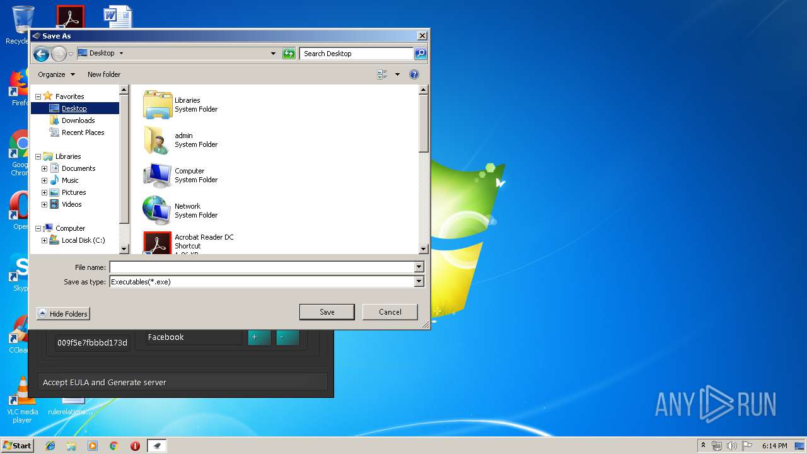Open the Help icon in the dialog

pos(414,74)
